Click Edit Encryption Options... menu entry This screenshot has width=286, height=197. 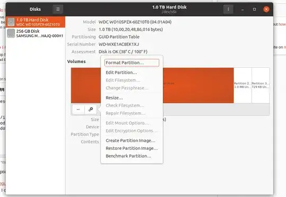[131, 131]
